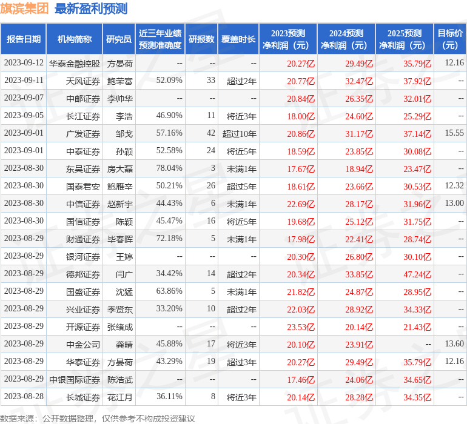467x424 pixels.
Task: Click researcher name 季贤东
Action: [119, 309]
